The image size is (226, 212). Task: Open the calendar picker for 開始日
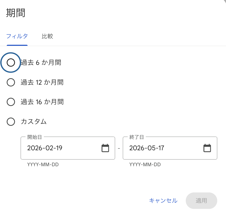[x=105, y=148]
